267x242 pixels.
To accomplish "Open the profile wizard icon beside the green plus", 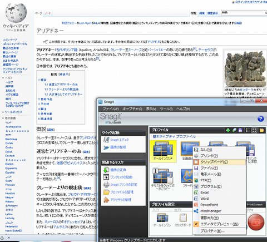I will pos(234,130).
